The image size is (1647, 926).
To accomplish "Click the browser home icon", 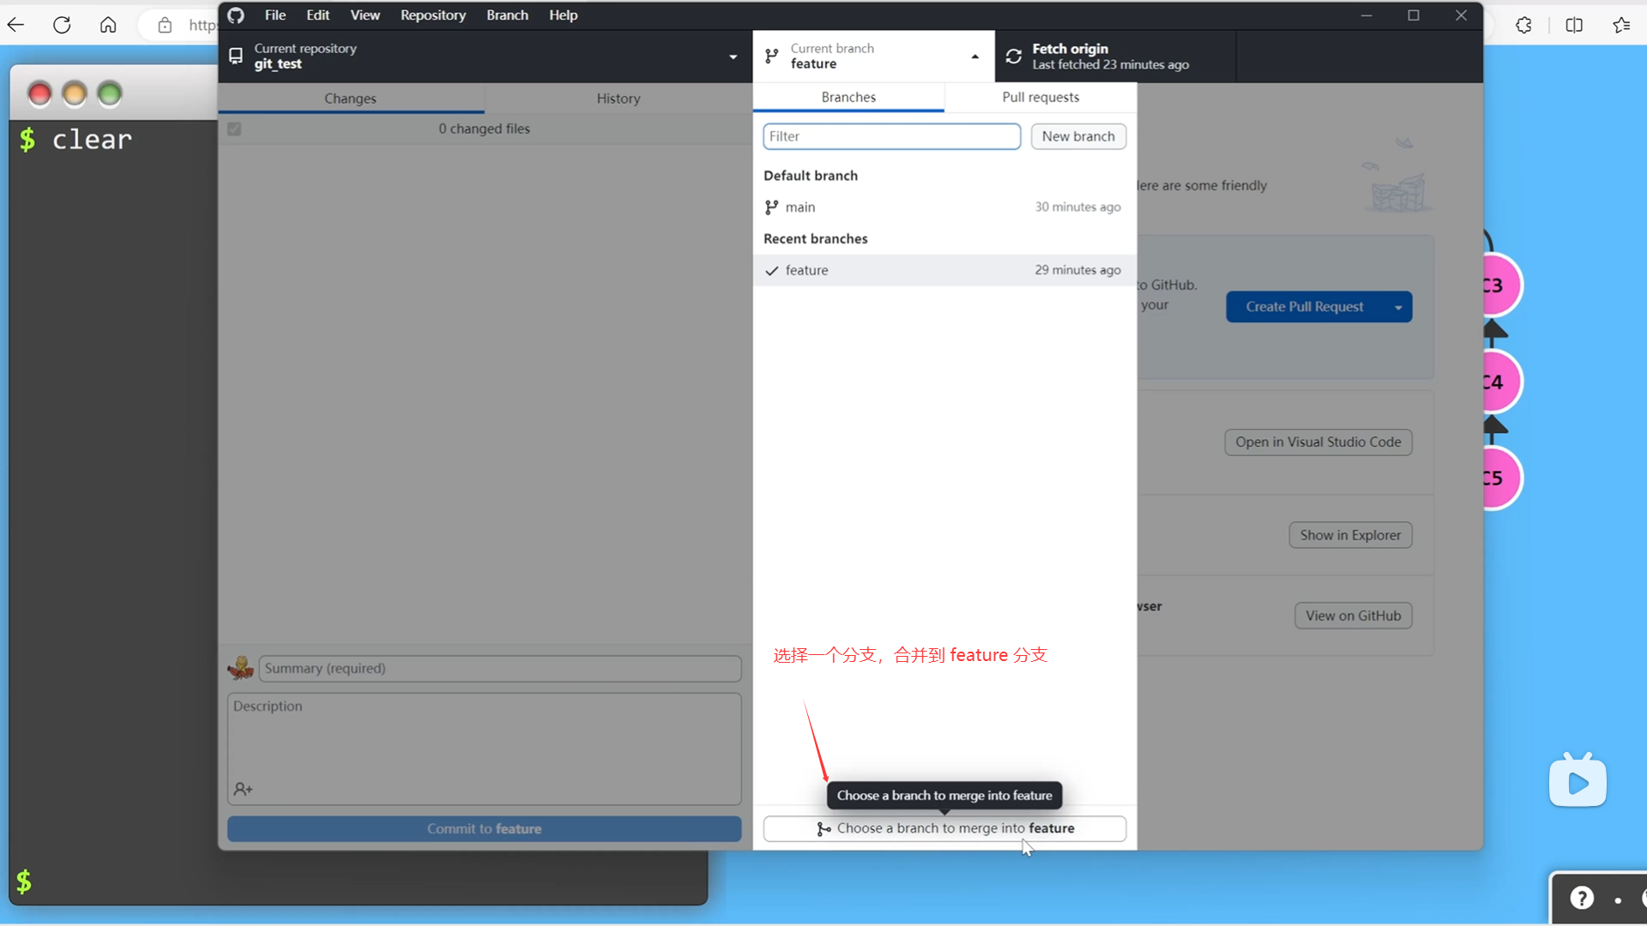I will (x=108, y=25).
